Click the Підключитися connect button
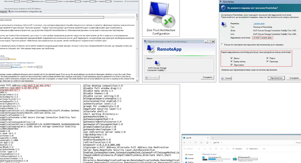301x163 pixels. pos(276,78)
